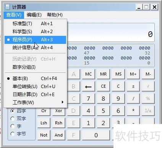Viewport: 162px width, 148px height.
Task: Click the CE clear entry button
Action: (x=104, y=86)
